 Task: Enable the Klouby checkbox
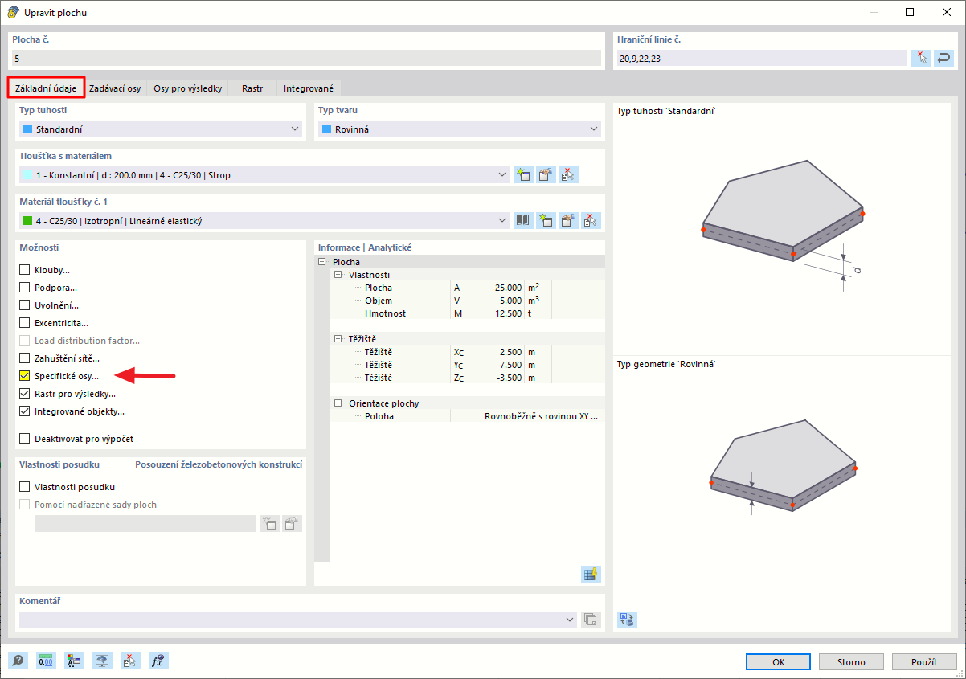(25, 270)
